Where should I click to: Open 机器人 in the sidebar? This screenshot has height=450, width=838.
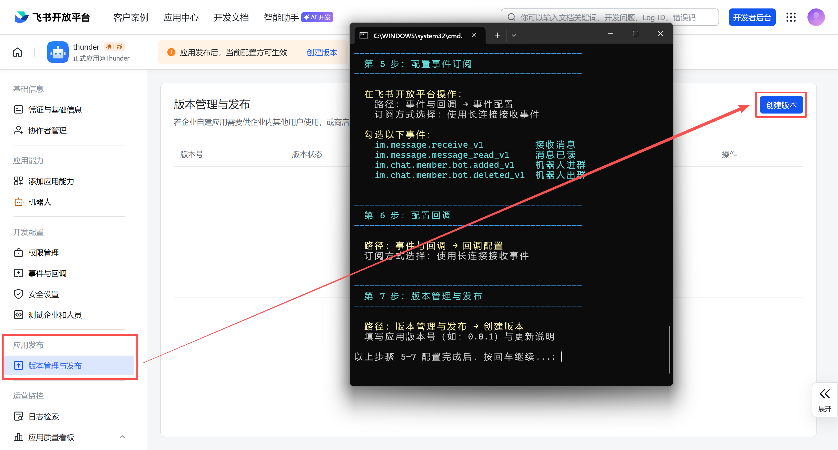pos(40,202)
